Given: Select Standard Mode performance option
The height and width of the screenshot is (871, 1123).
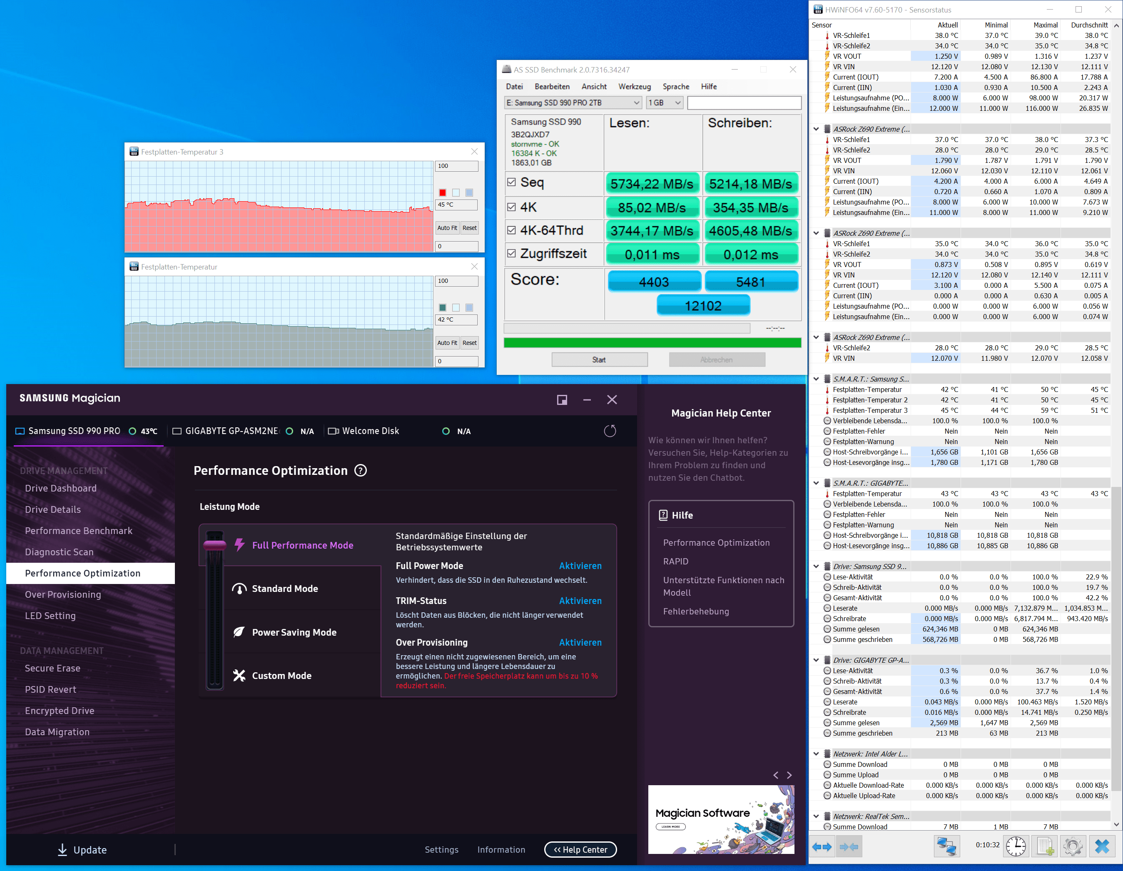Looking at the screenshot, I should [285, 589].
